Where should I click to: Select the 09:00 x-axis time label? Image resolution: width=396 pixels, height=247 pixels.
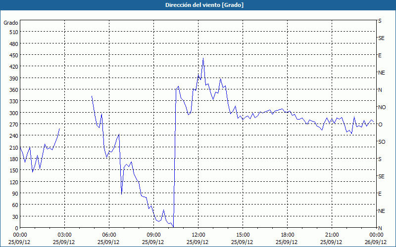pyautogui.click(x=153, y=235)
